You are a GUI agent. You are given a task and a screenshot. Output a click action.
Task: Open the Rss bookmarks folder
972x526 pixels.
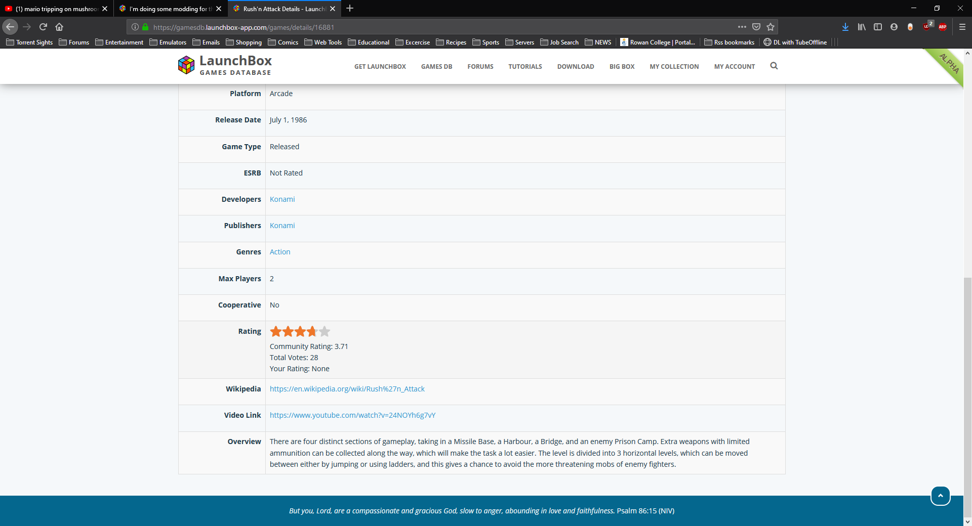click(729, 42)
